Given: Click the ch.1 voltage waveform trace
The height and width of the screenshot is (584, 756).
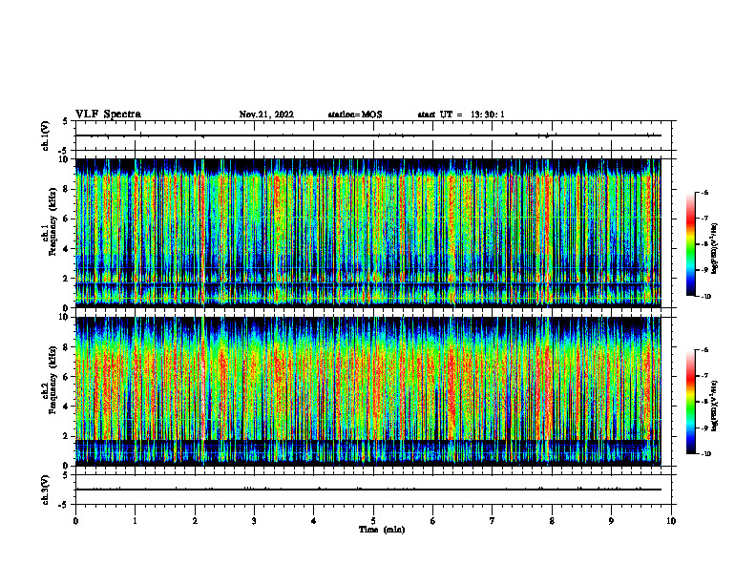Looking at the screenshot, I should (x=368, y=136).
